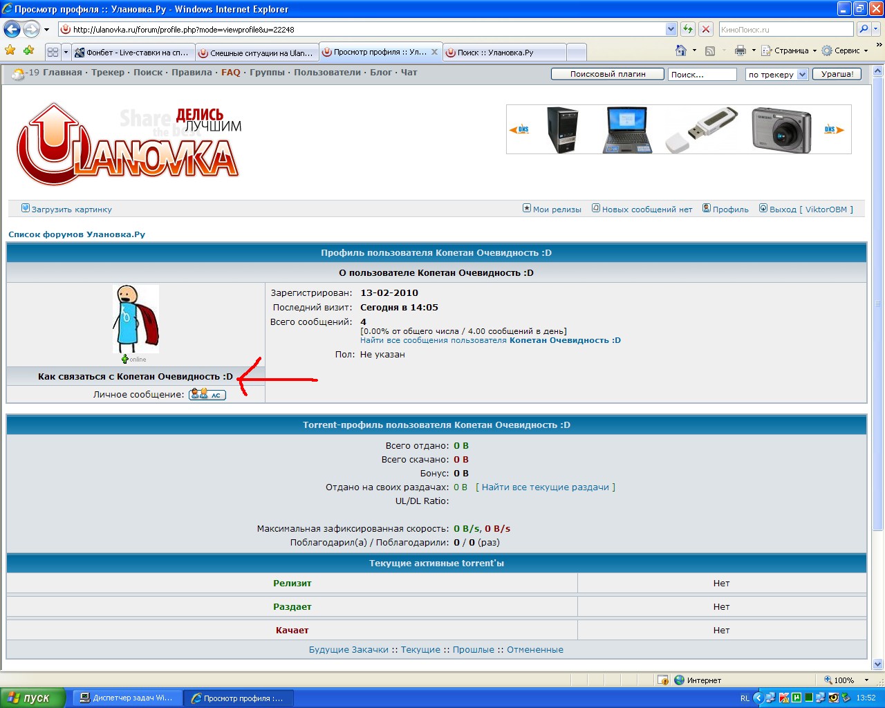Open profile via the "Профиль" avatar icon
Viewport: 885px width, 708px height.
coord(706,208)
